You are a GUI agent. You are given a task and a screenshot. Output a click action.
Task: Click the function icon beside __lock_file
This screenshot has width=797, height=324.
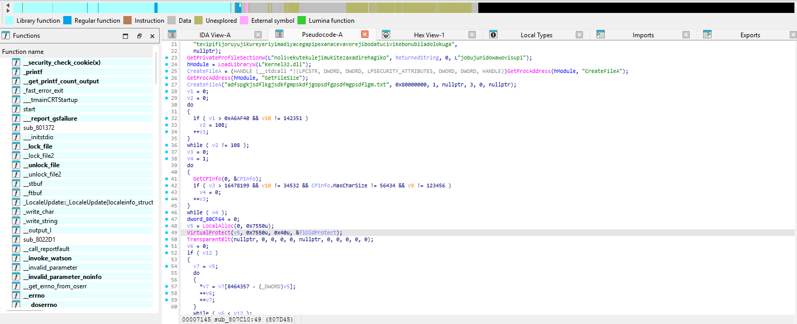coord(16,146)
